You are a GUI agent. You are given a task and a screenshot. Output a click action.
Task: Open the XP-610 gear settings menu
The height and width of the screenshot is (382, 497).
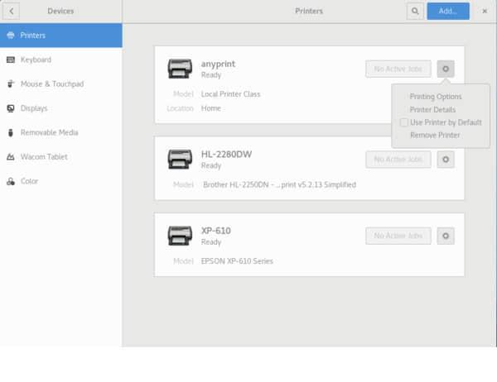coord(446,236)
